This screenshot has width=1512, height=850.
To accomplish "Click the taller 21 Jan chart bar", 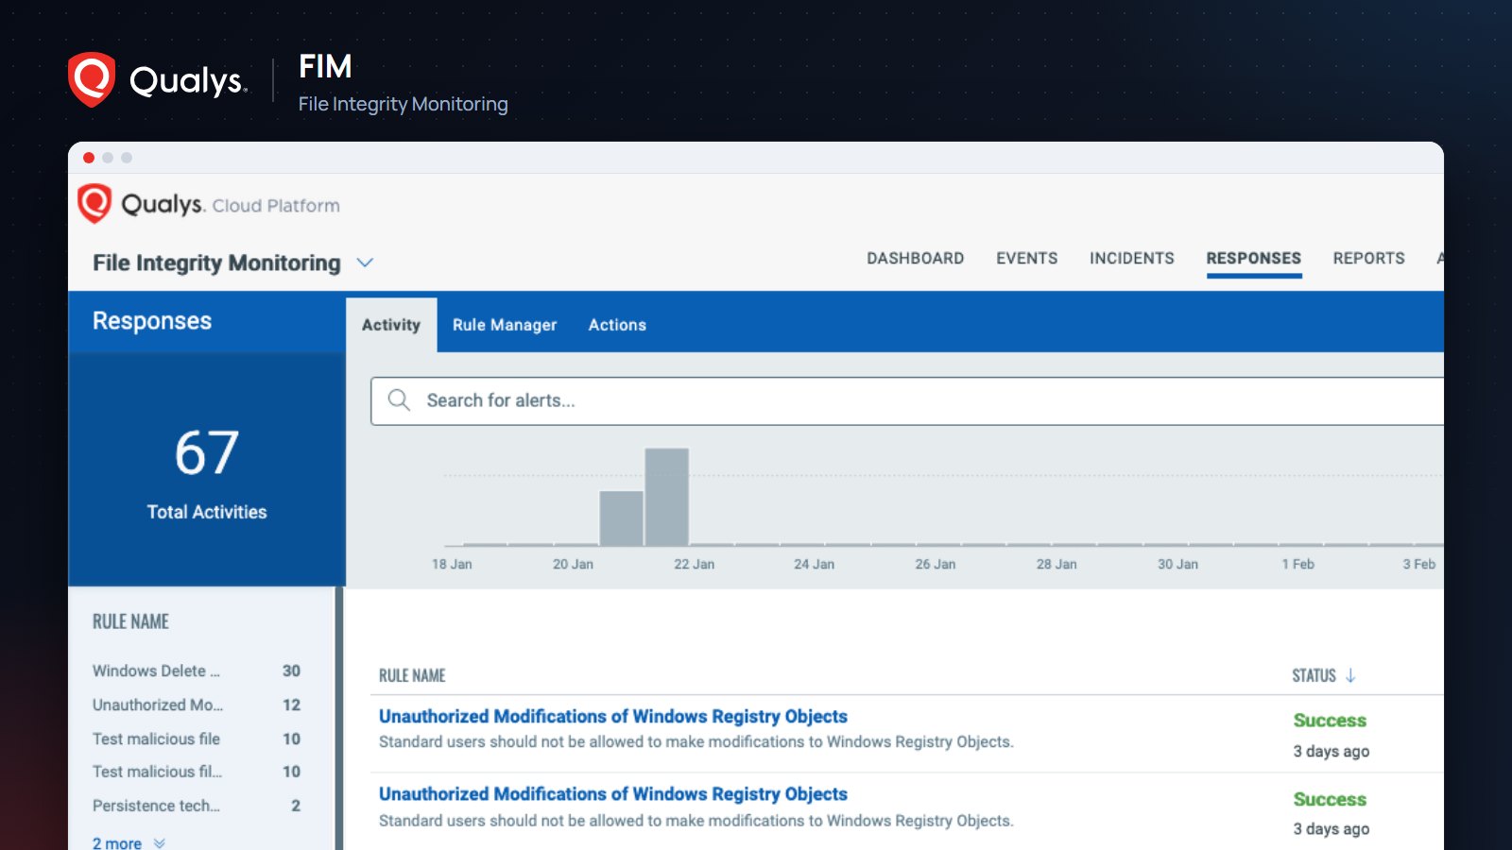I will tap(667, 497).
